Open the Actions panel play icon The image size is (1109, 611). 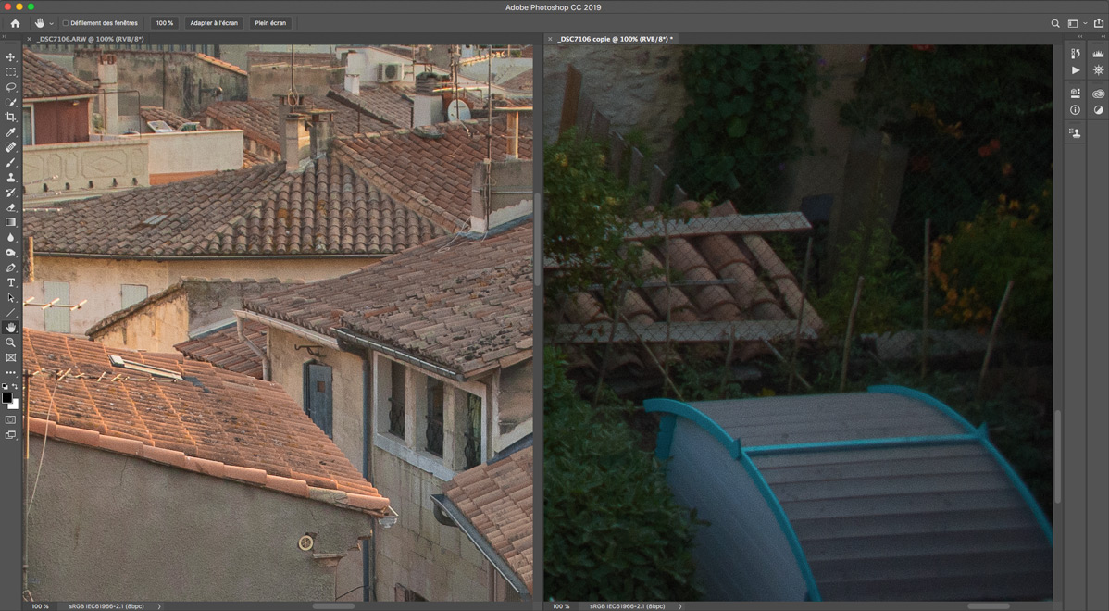tap(1076, 70)
